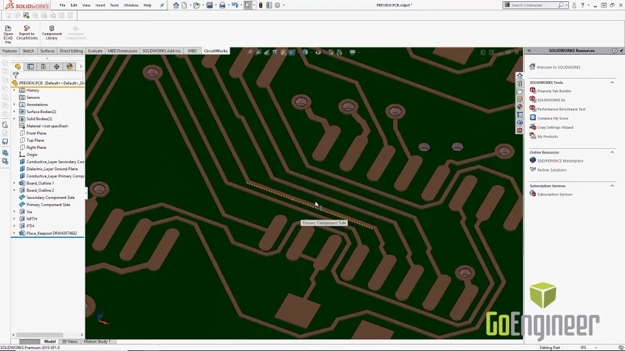The height and width of the screenshot is (351, 625).
Task: Open Welcome to SOLIDWORKS link
Action: point(558,67)
